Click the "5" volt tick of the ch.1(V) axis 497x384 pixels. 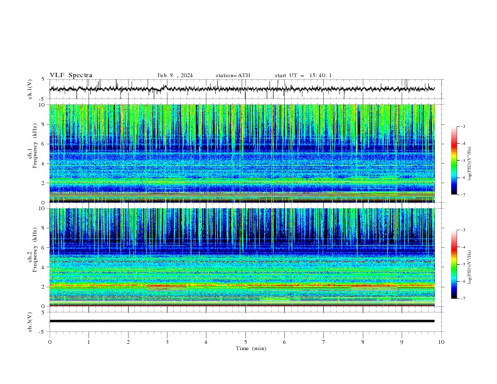[43, 79]
